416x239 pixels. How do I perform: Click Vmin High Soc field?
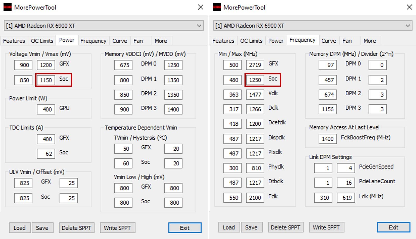pyautogui.click(x=173, y=203)
